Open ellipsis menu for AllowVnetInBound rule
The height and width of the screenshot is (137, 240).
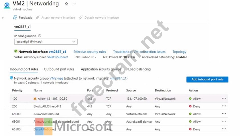[x=224, y=114]
